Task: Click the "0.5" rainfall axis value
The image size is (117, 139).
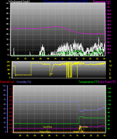Action: click(x=11, y=112)
